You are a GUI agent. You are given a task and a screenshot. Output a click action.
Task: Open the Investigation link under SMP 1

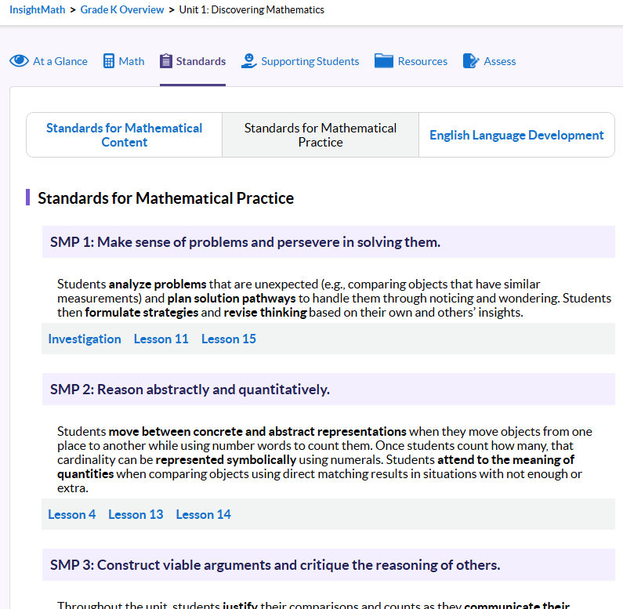tap(85, 339)
